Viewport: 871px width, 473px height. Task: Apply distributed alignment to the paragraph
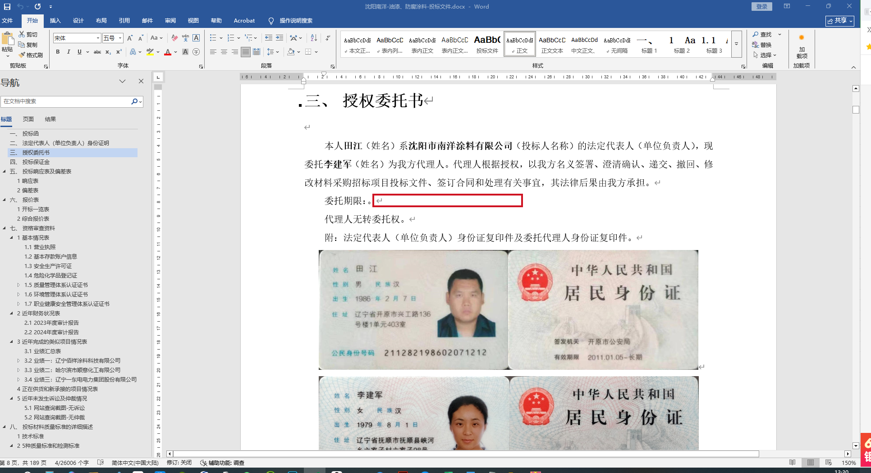(257, 52)
